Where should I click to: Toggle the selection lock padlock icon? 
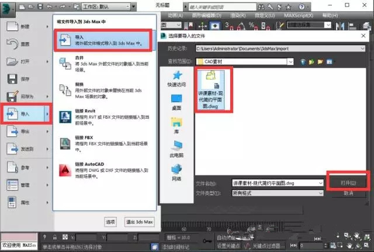55,237
